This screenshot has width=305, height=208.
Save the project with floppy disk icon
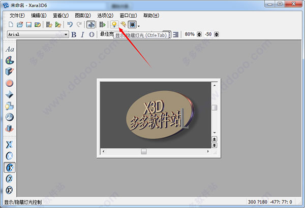(29, 25)
